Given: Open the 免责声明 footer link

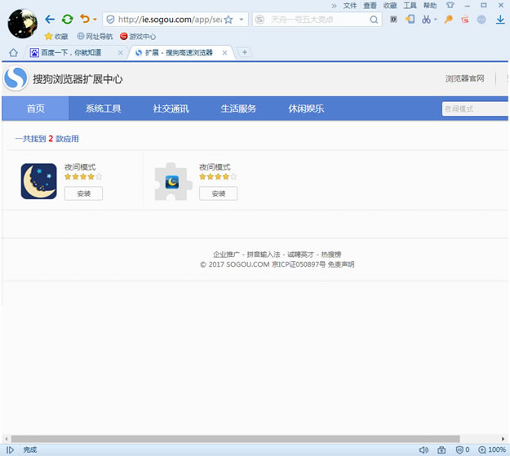Looking at the screenshot, I should pyautogui.click(x=341, y=264).
